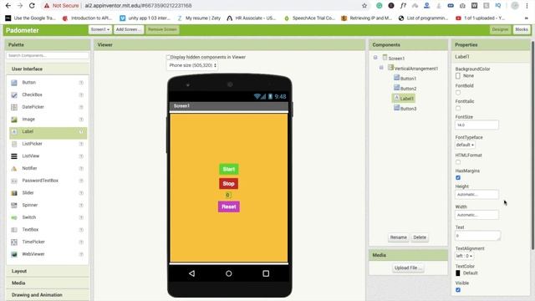Click the red Stop button in preview
The width and height of the screenshot is (535, 301).
(228, 184)
